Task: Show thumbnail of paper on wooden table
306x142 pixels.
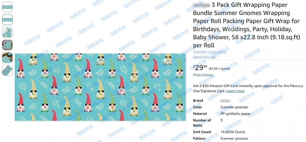Action: [x=7, y=58]
